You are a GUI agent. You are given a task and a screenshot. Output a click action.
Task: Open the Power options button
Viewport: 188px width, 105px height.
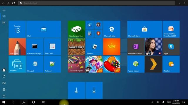(x=4, y=96)
